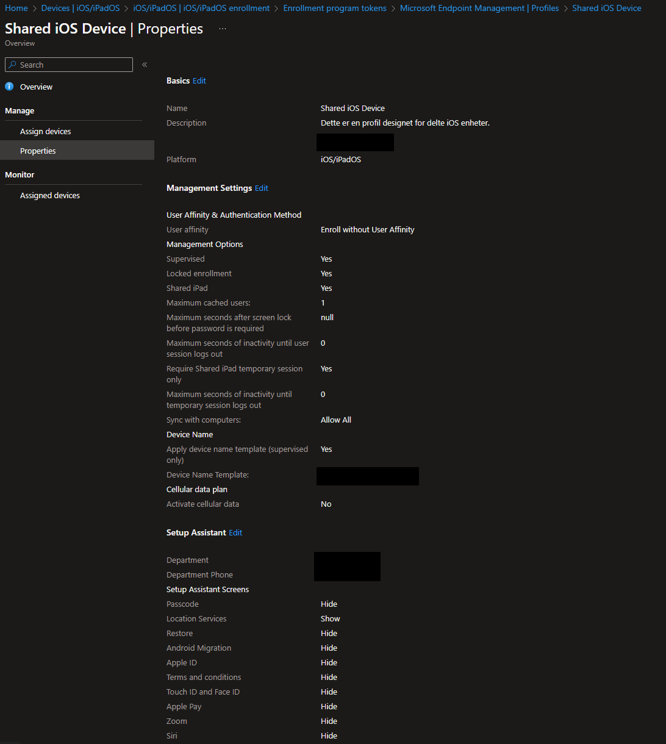This screenshot has height=744, width=666.
Task: Navigate to Home via breadcrumb
Action: (16, 8)
